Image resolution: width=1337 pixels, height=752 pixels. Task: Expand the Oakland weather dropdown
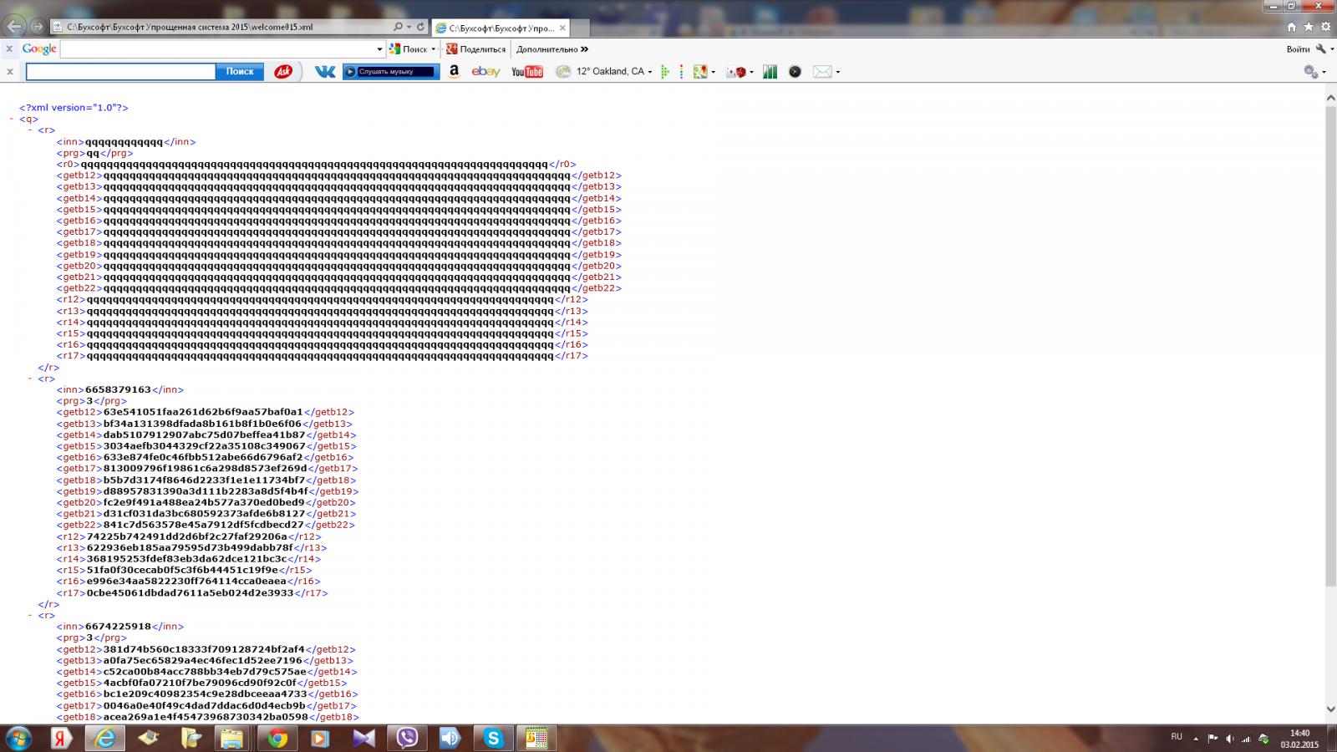click(650, 72)
